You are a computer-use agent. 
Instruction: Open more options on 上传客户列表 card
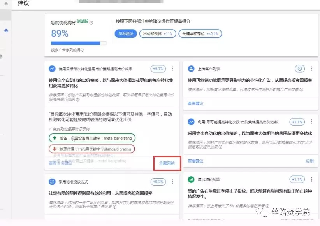(311, 69)
